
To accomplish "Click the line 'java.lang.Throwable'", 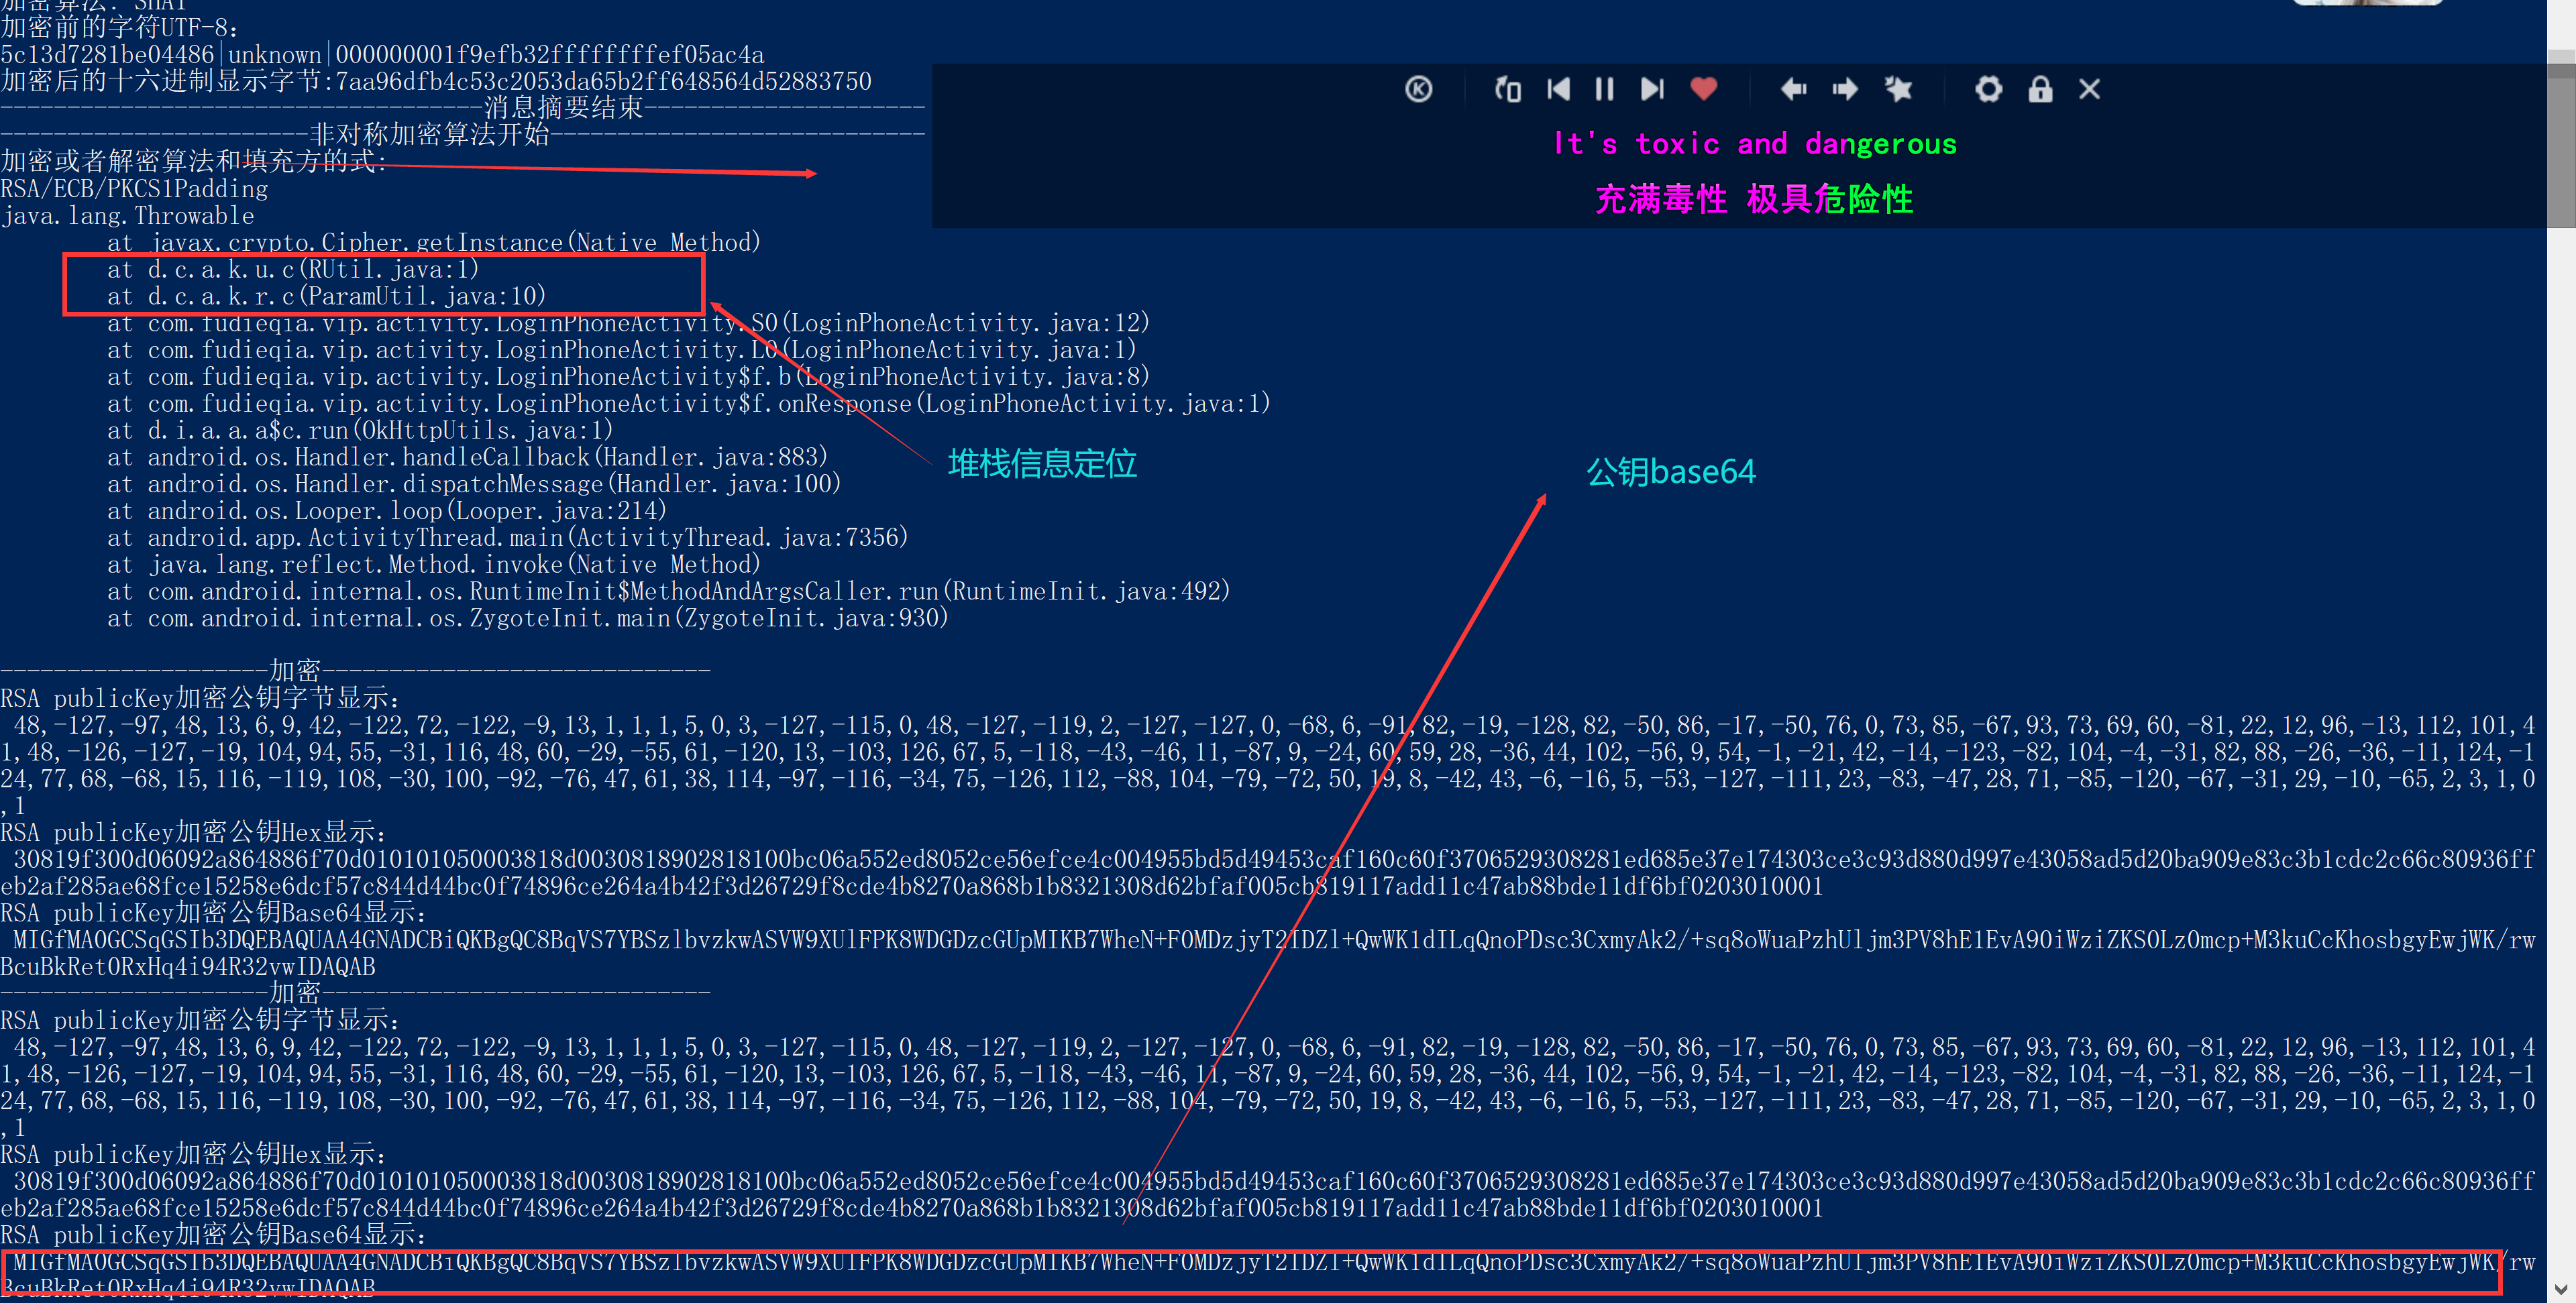I will 127,216.
